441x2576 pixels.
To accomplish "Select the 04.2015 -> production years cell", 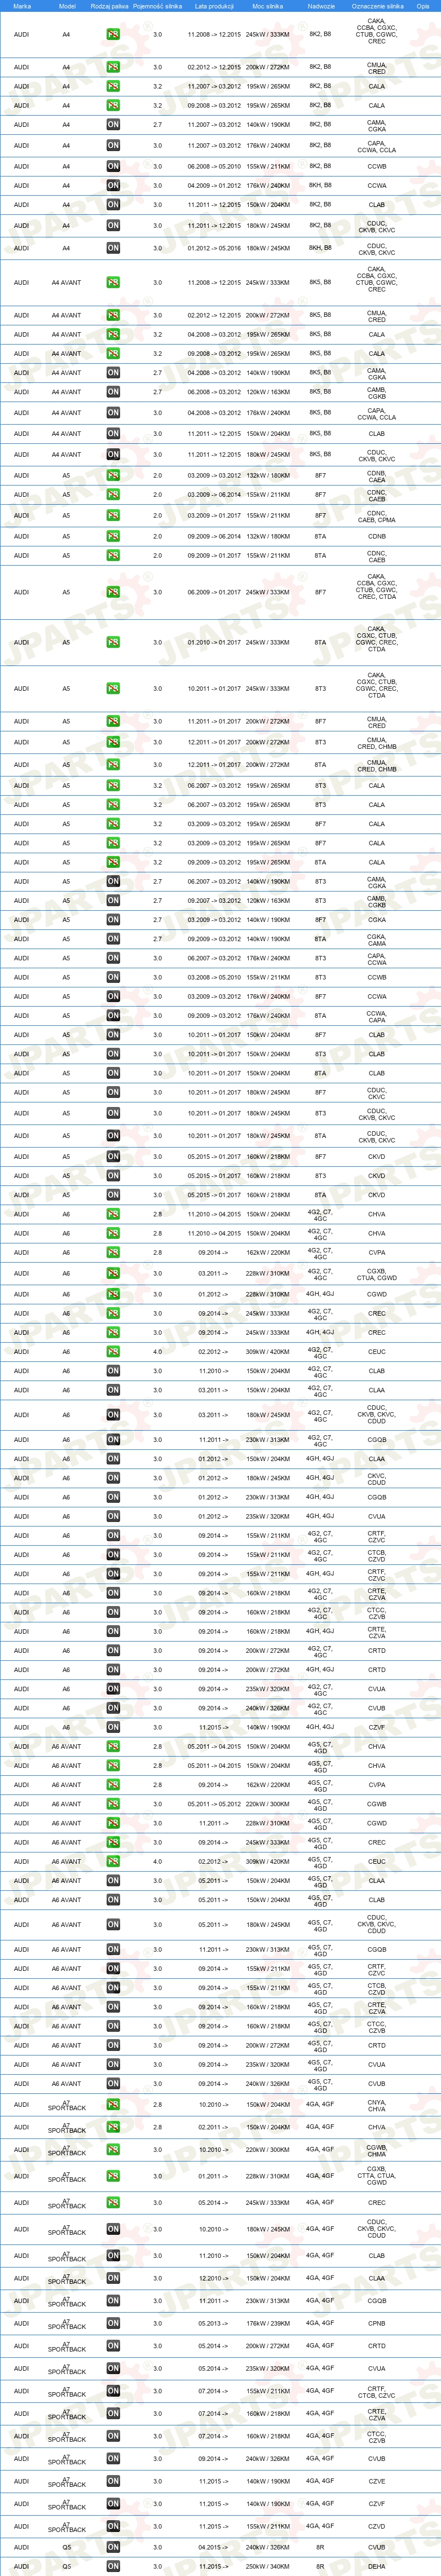I will click(214, 2547).
